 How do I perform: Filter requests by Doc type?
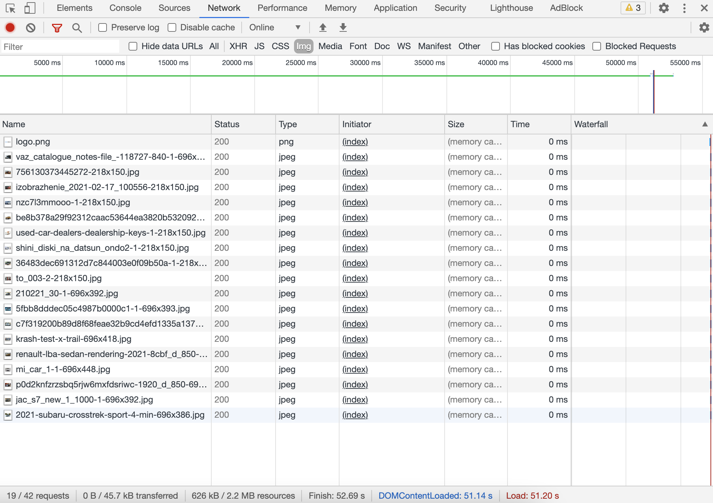click(382, 46)
